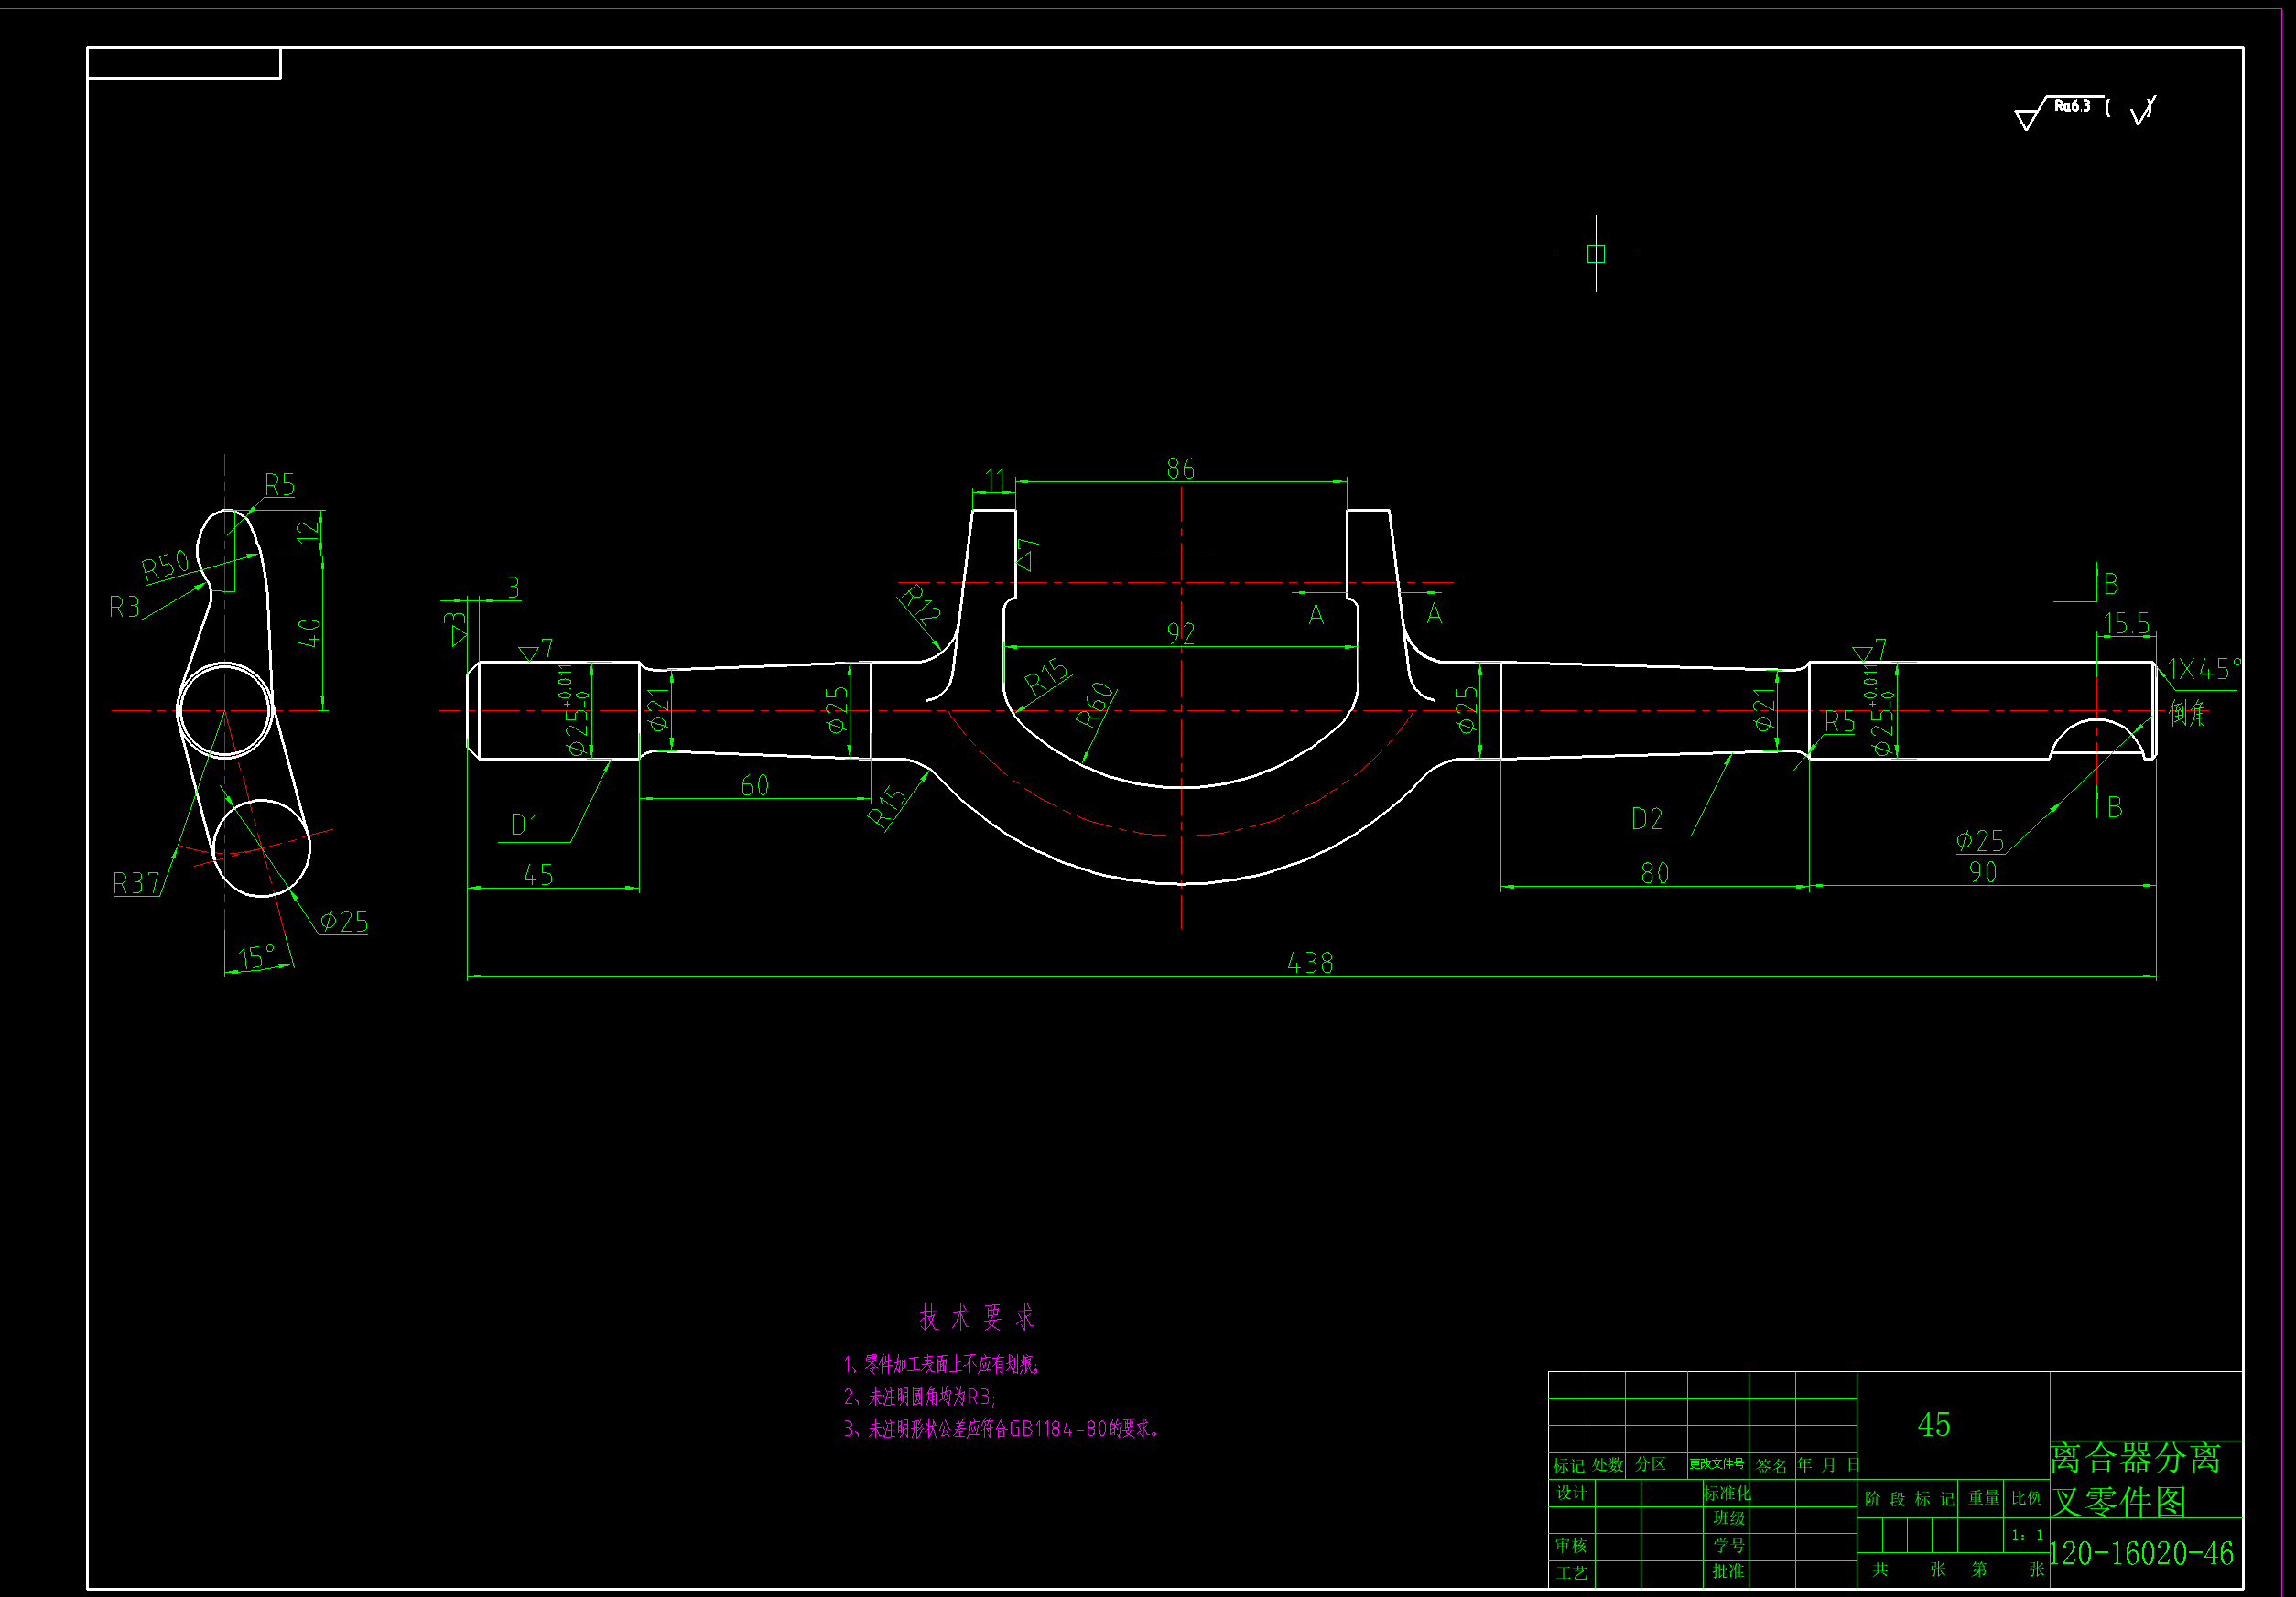Viewport: 2296px width, 1597px height.
Task: Click the 学号 cell
Action: (x=1728, y=1545)
